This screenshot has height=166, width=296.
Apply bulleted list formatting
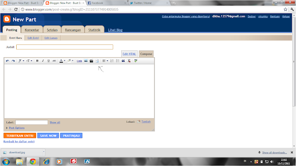coord(117,61)
